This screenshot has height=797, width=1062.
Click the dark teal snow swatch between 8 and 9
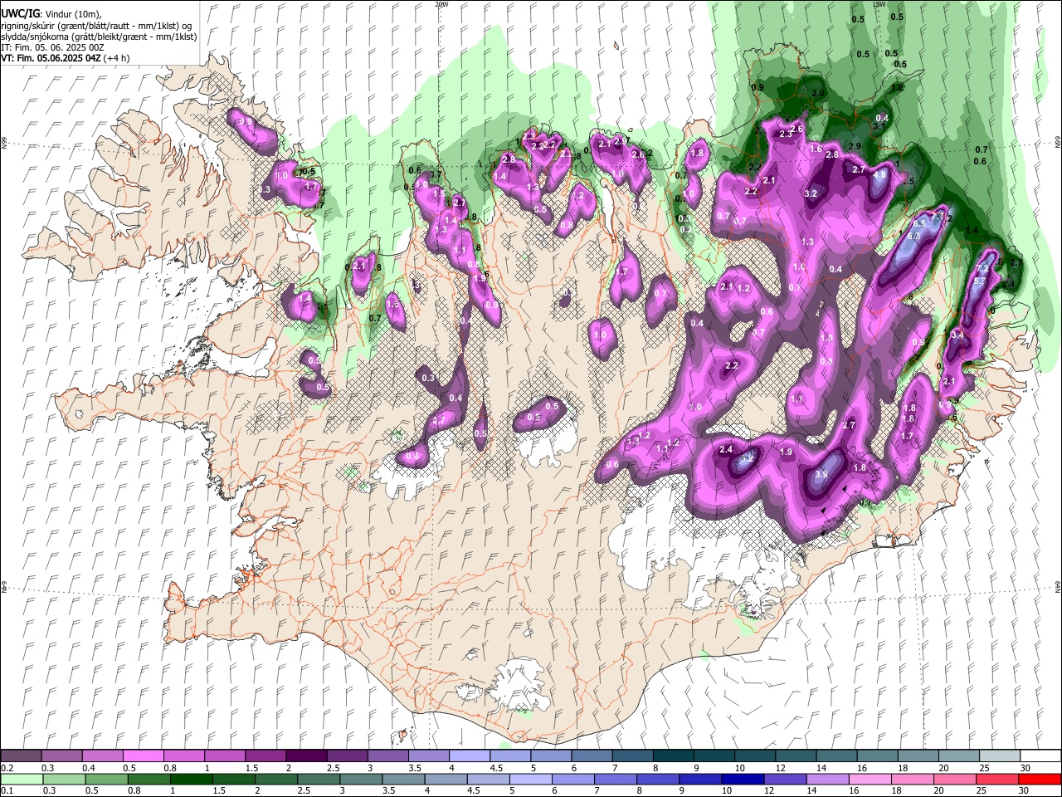674,756
